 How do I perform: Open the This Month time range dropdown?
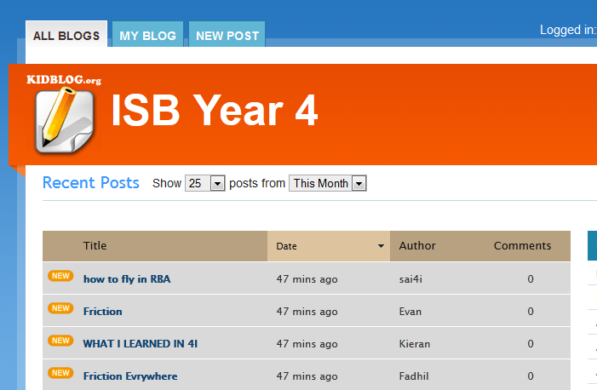click(327, 183)
